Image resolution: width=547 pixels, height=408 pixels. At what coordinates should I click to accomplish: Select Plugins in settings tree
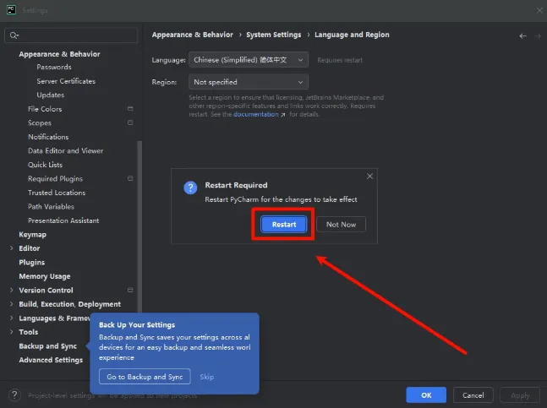click(32, 263)
